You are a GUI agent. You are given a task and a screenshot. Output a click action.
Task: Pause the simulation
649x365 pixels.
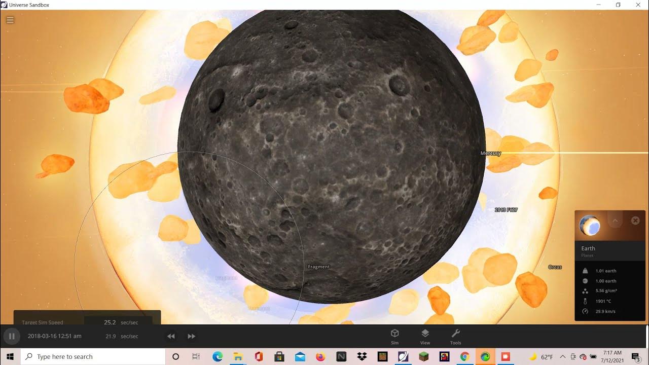[11, 336]
